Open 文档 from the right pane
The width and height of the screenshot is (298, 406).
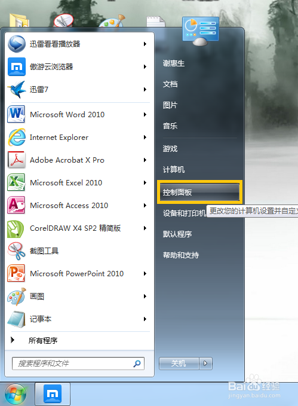(x=170, y=84)
